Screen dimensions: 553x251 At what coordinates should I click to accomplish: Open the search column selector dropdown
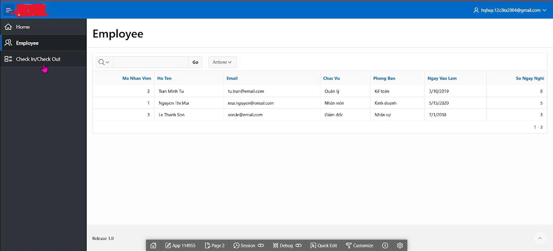click(x=104, y=62)
